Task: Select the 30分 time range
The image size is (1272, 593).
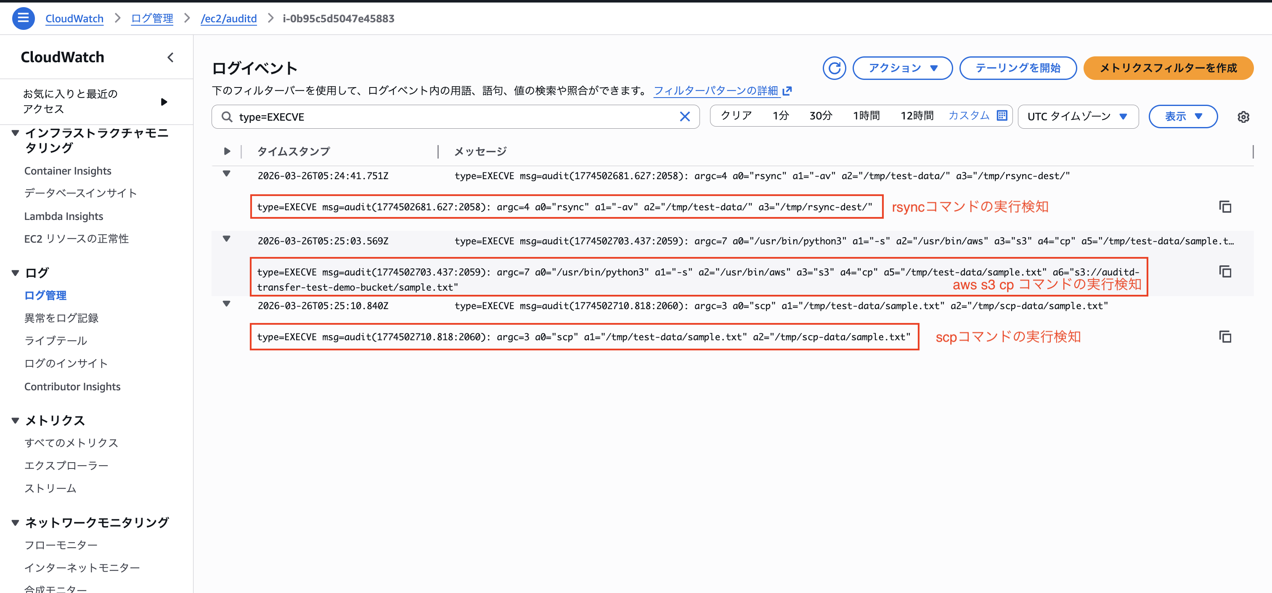Action: [x=820, y=116]
